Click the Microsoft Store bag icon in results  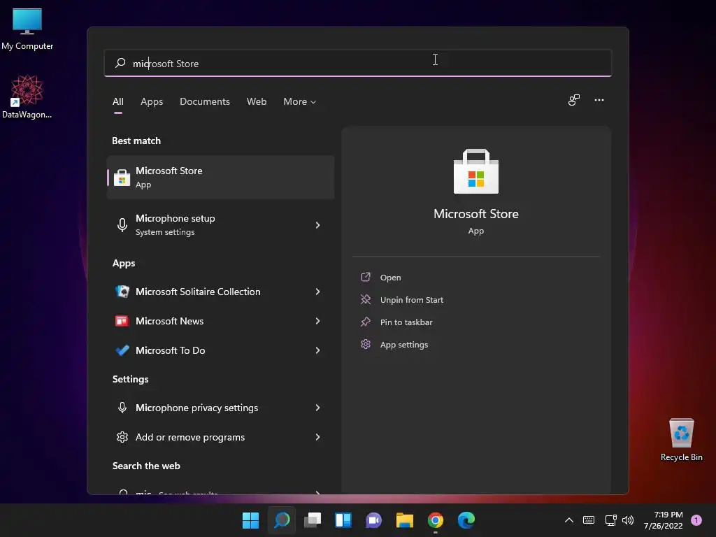tap(122, 178)
